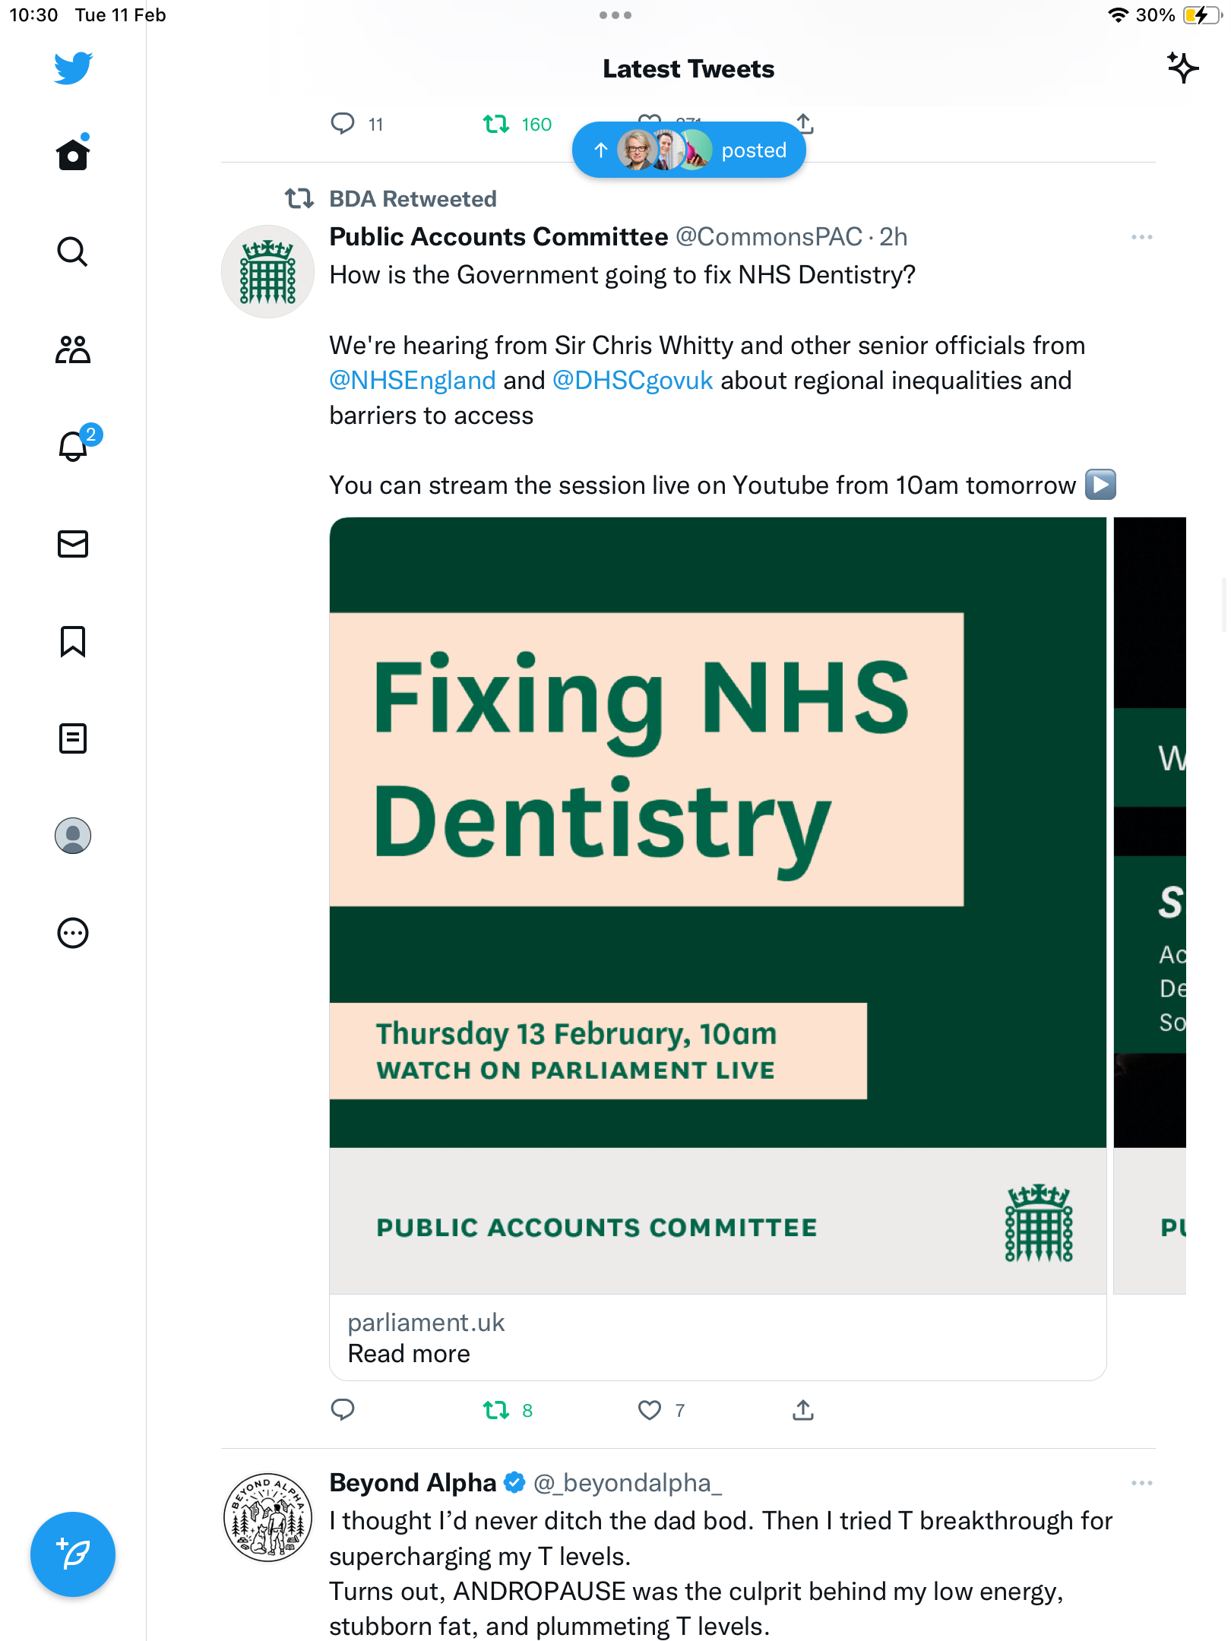Open the More circle icon in sidebar
Screen dimensions: 1231x1641
73,933
